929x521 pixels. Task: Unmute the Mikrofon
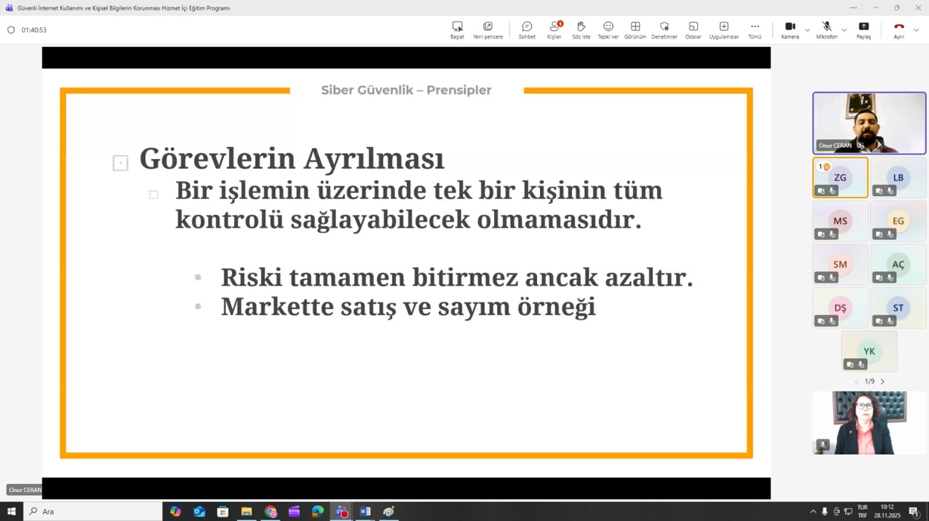(826, 29)
